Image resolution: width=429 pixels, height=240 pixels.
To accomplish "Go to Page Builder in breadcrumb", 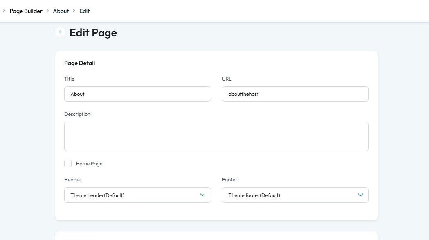I will click(x=26, y=11).
